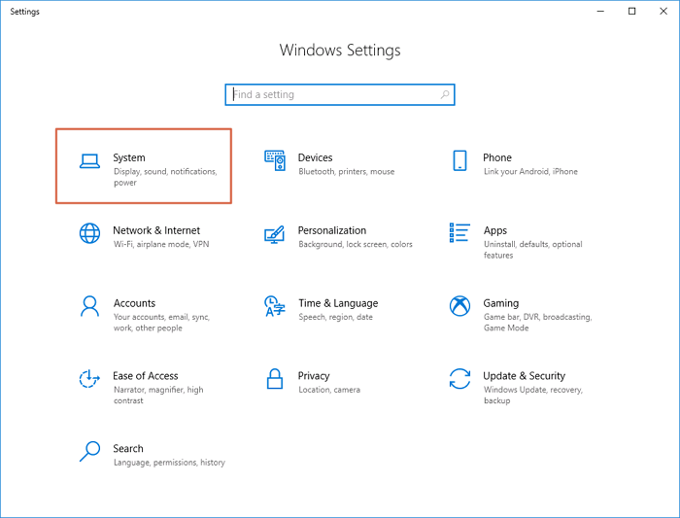This screenshot has width=680, height=518.
Task: Open the System laptop icon
Action: click(x=89, y=161)
